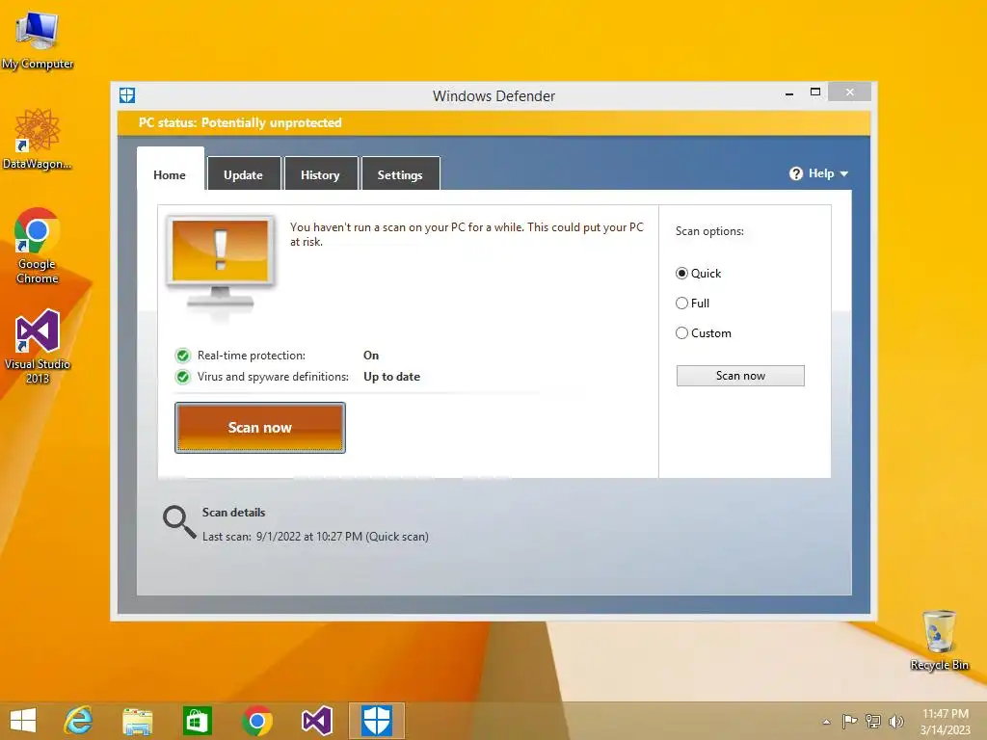Expand the Help dropdown arrow
This screenshot has height=740, width=987.
click(x=844, y=173)
